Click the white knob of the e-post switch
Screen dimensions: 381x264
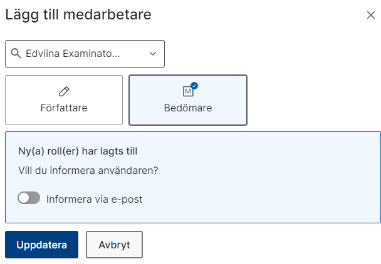(x=24, y=198)
